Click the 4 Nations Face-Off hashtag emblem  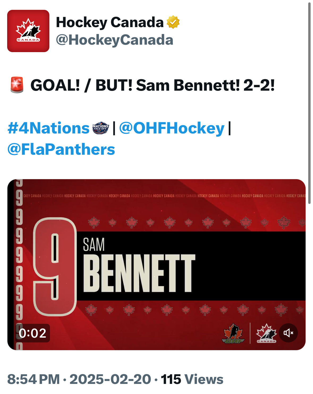click(x=101, y=128)
